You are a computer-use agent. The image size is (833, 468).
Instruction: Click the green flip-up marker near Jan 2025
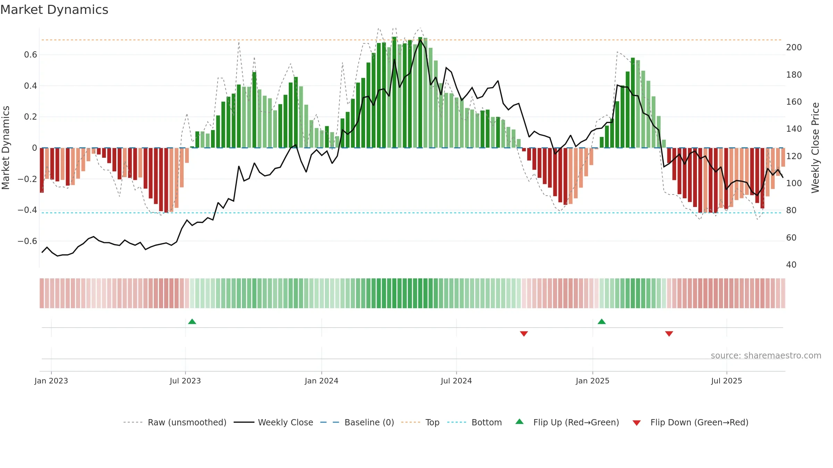coord(602,322)
